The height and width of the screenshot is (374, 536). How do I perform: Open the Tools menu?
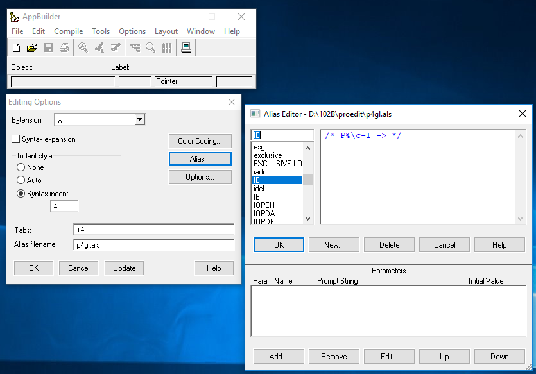pyautogui.click(x=101, y=31)
